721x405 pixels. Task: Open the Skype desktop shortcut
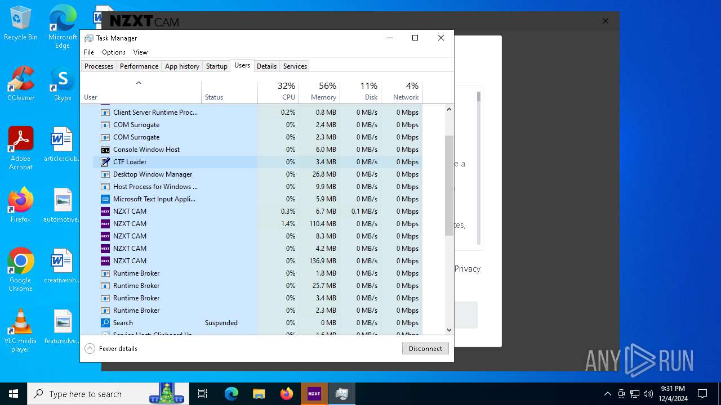(63, 83)
